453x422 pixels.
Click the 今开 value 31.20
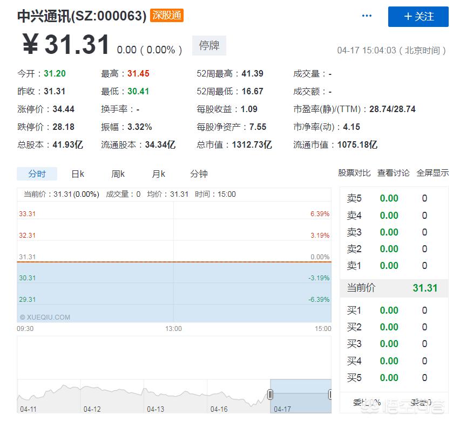[55, 73]
